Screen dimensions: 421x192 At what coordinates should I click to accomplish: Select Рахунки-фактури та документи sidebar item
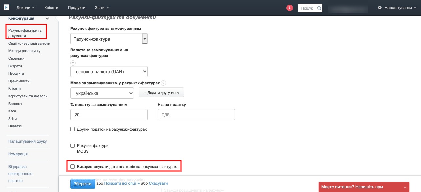pyautogui.click(x=25, y=33)
